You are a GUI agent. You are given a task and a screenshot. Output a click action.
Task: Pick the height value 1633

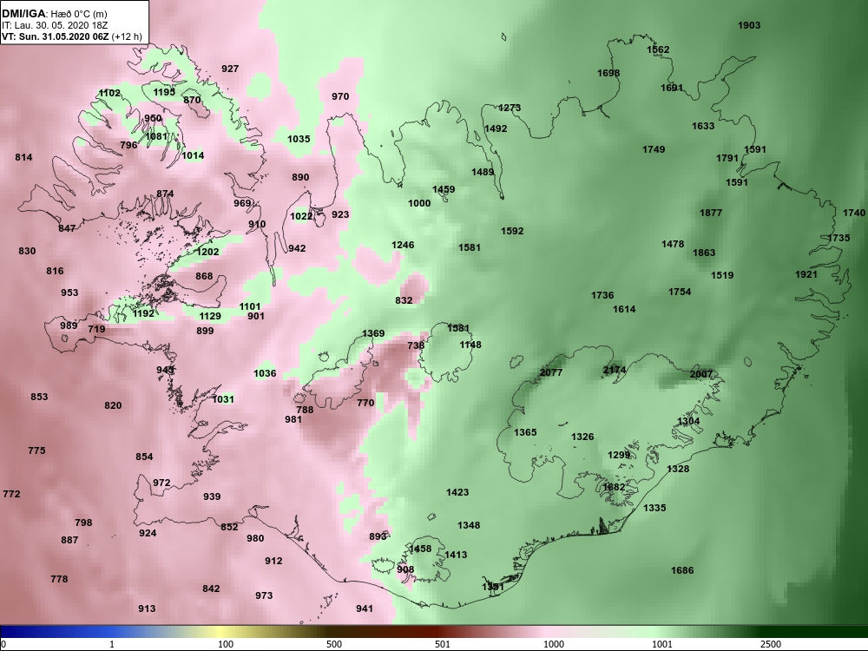[x=703, y=126]
